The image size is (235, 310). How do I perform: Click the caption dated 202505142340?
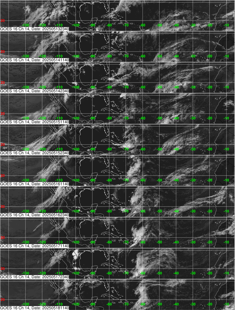point(35,91)
